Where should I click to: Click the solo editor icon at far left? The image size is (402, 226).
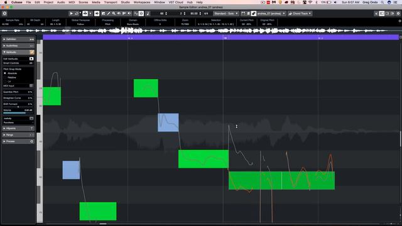click(x=4, y=13)
